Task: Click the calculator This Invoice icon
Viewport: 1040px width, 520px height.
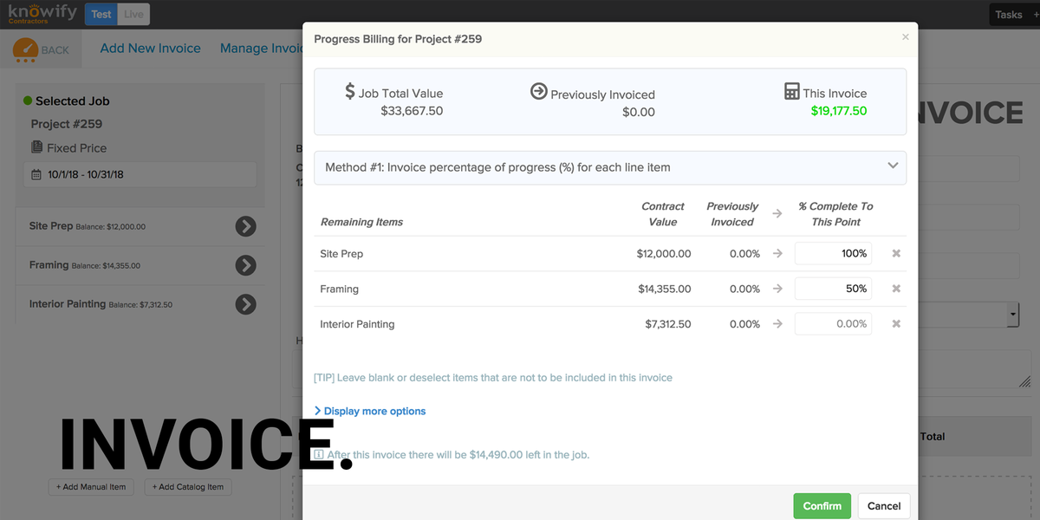Action: click(791, 92)
